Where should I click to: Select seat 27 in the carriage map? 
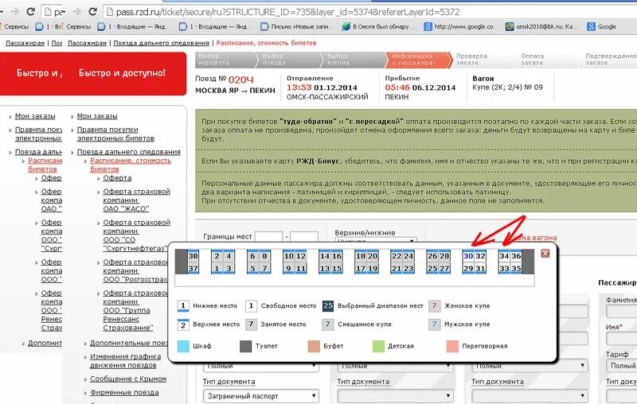(444, 268)
